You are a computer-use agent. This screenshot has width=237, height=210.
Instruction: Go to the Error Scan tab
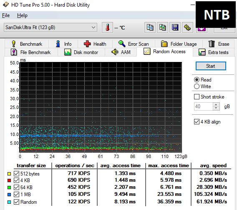click(134, 44)
